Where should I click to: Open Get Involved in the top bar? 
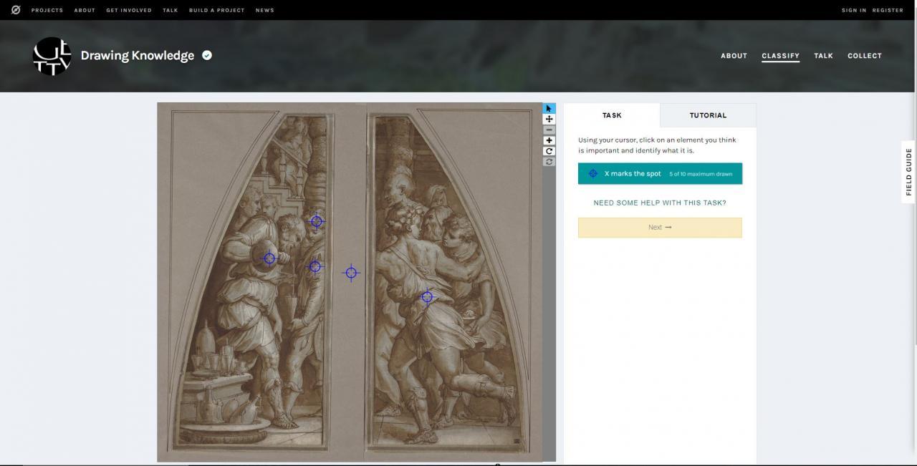point(129,10)
